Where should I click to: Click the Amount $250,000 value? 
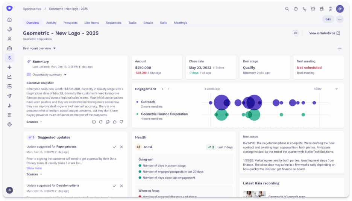[x=143, y=68]
